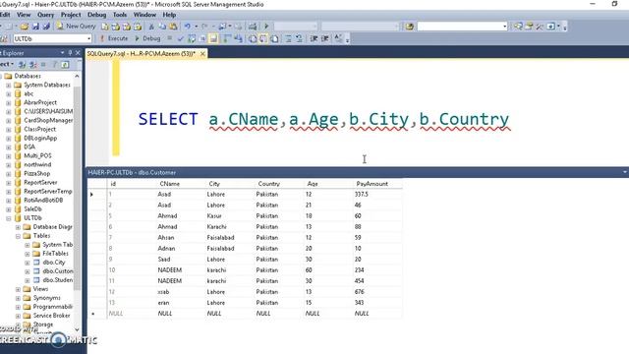629x354 pixels.
Task: Click the Cancel Executing Query stop icon
Action: pyautogui.click(x=170, y=38)
